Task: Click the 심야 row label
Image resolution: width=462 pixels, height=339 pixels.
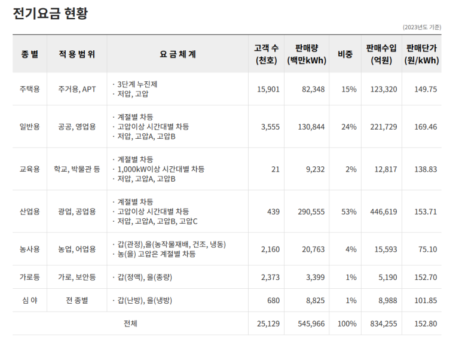Action: click(30, 300)
